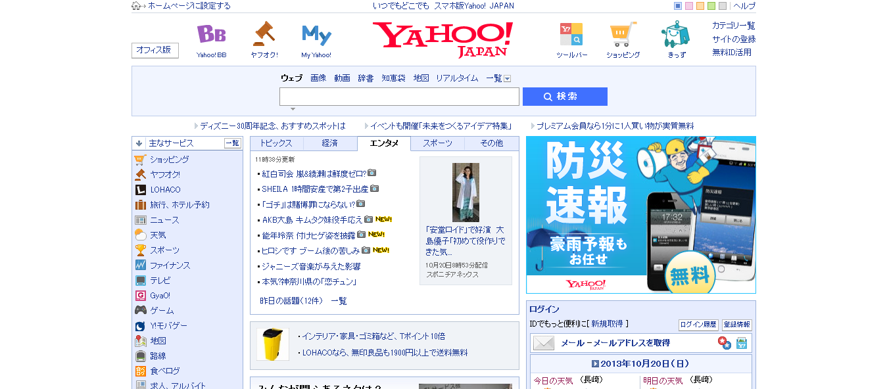Select the 知恵袋 search tab

coord(394,78)
